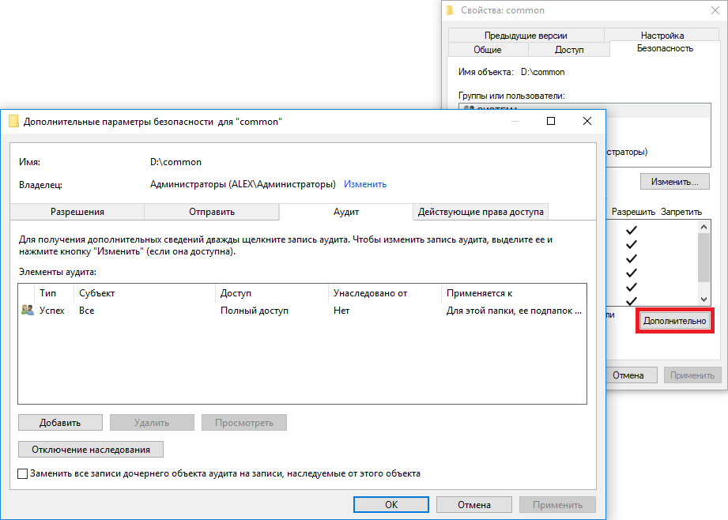Click the D:\common name value in advanced dialog
The image size is (728, 520).
tap(175, 162)
